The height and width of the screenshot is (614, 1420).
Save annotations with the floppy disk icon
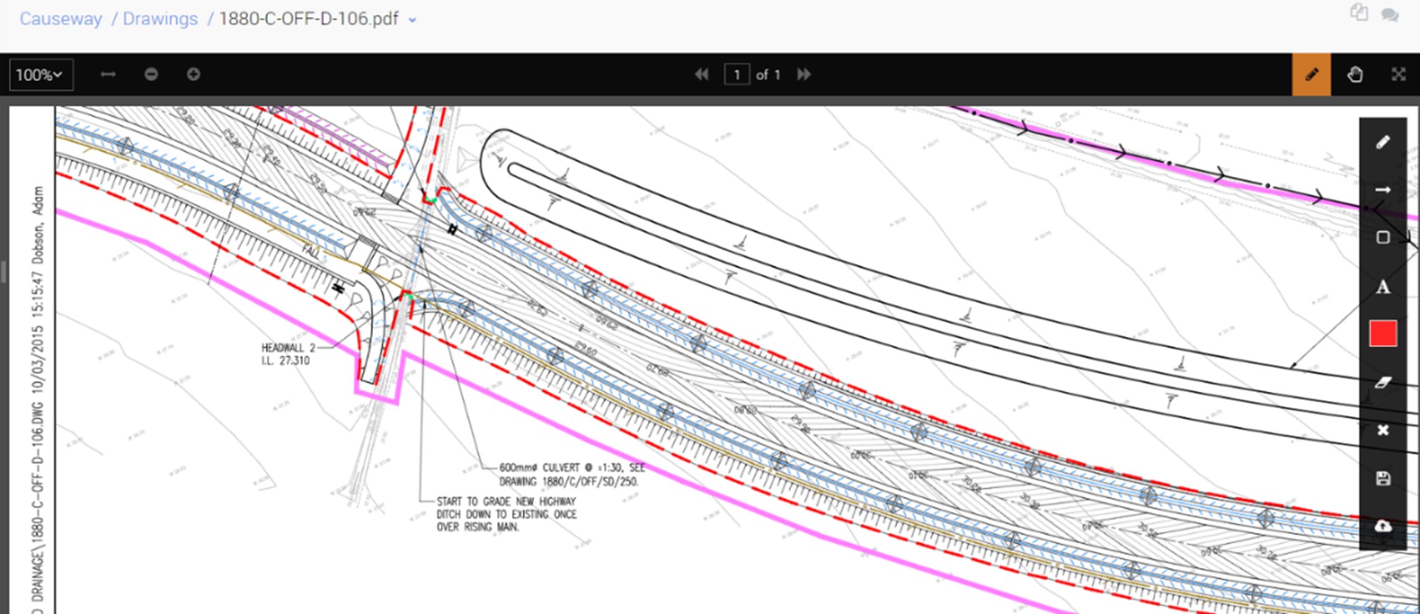point(1383,478)
